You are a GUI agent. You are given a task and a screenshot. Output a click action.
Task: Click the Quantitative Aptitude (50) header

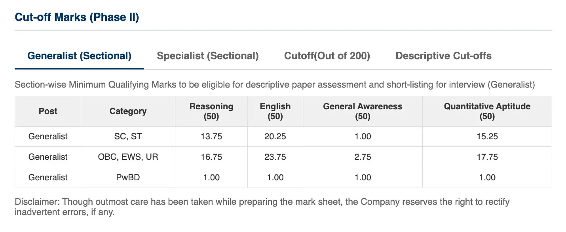[x=487, y=111]
